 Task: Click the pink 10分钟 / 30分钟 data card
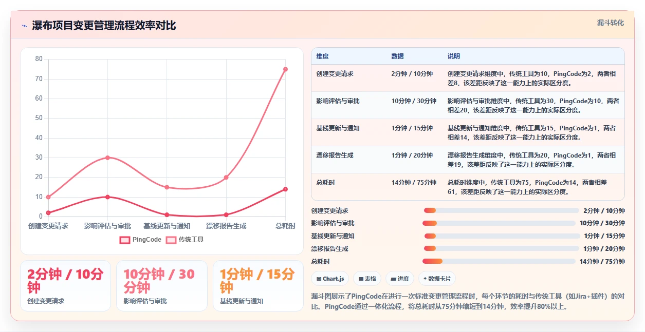click(x=162, y=286)
